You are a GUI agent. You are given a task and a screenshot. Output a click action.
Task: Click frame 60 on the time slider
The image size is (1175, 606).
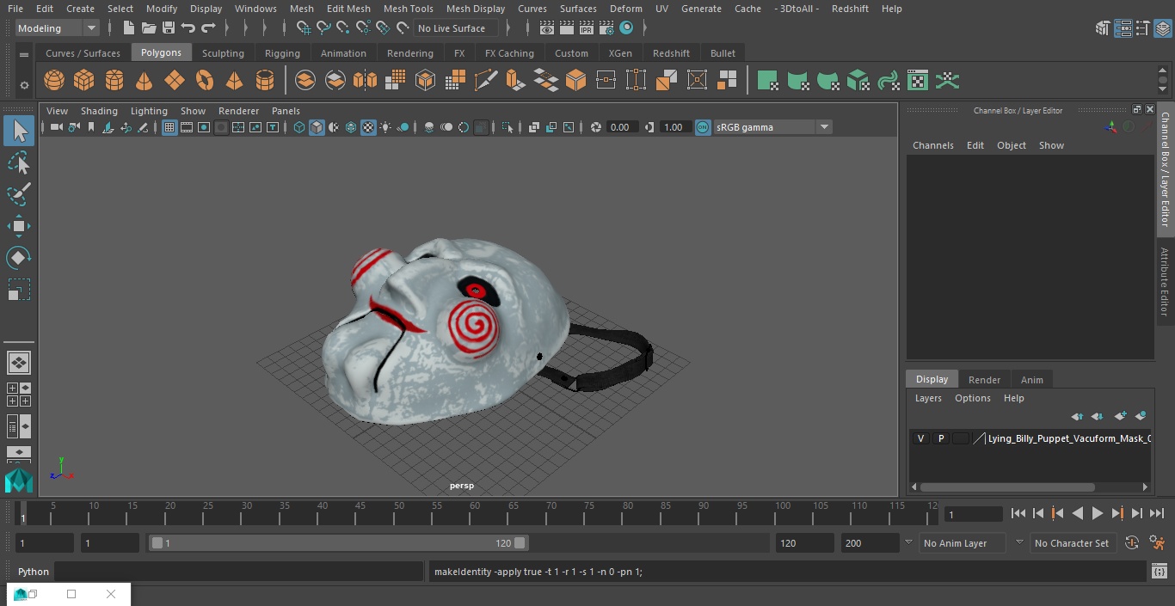coord(475,513)
